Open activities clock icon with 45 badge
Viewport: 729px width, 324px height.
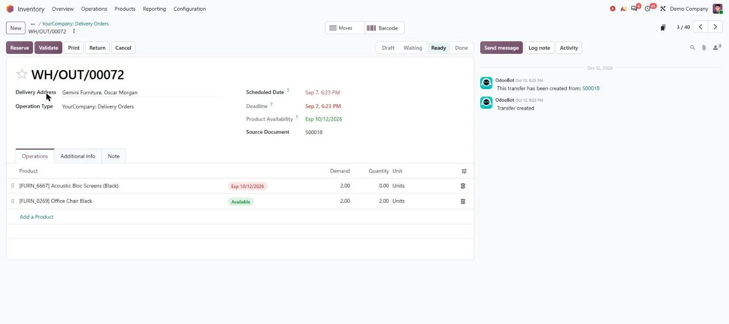(x=649, y=8)
